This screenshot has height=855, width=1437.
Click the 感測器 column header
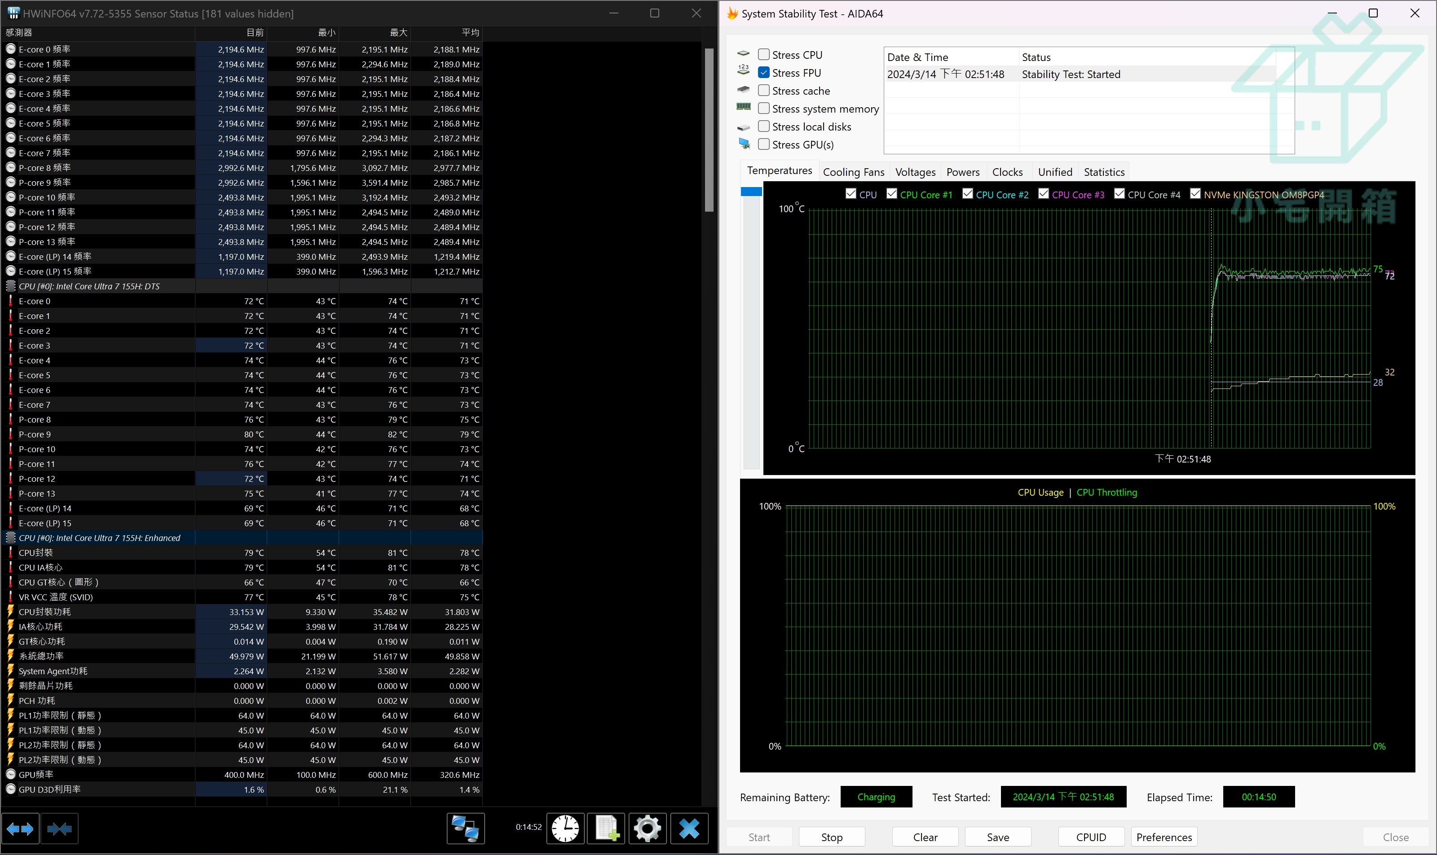click(x=99, y=33)
